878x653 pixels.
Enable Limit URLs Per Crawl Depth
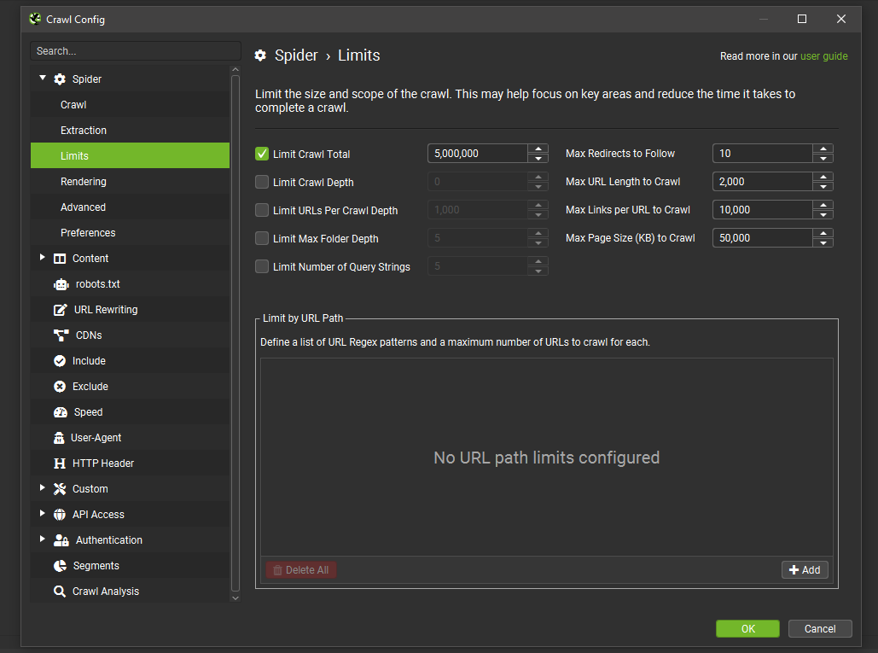click(262, 210)
